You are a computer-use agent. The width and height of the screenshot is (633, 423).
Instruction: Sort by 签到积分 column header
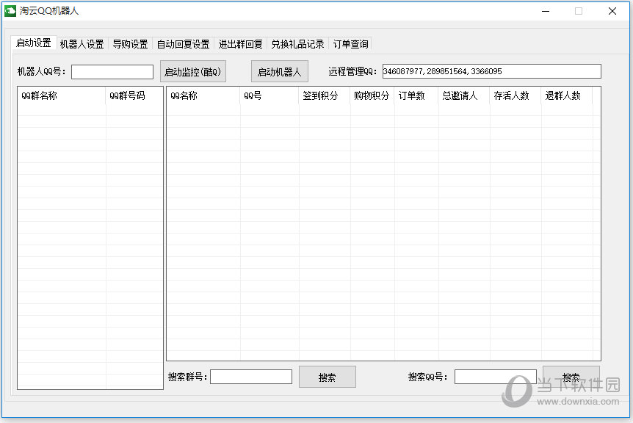coord(325,95)
